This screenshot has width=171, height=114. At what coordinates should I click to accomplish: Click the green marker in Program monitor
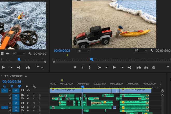pyautogui.click(x=67, y=55)
